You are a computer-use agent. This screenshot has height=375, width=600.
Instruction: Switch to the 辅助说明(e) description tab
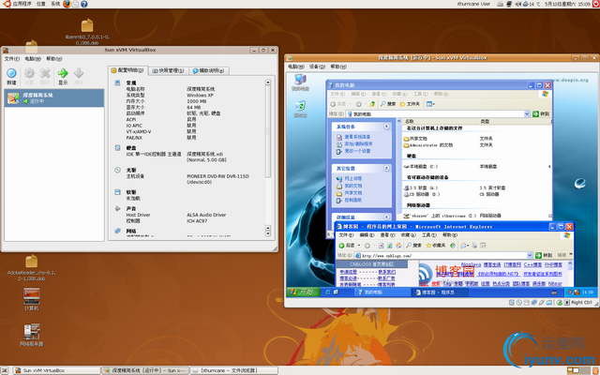[208, 71]
